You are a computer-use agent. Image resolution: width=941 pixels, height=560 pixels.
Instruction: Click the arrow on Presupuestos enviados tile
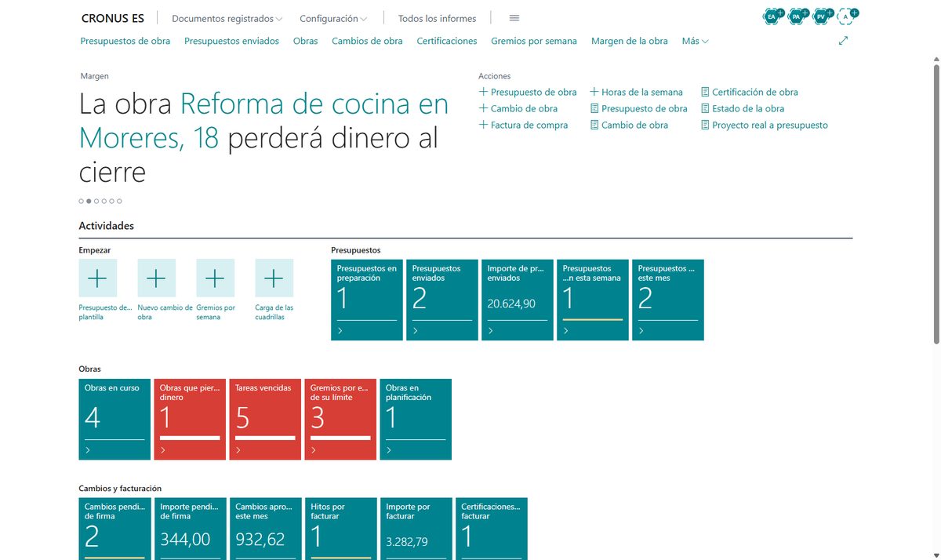coord(416,331)
